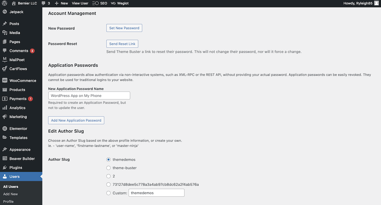Focus the Custom author slug text field
Viewport: 381px width, 205px height.
pos(157,193)
